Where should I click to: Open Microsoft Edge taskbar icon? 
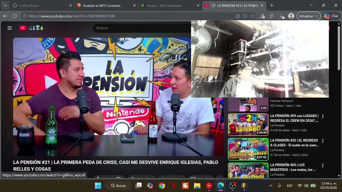[221, 186]
